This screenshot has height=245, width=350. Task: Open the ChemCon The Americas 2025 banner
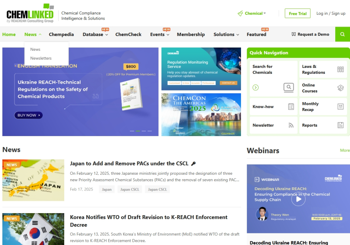pyautogui.click(x=201, y=115)
